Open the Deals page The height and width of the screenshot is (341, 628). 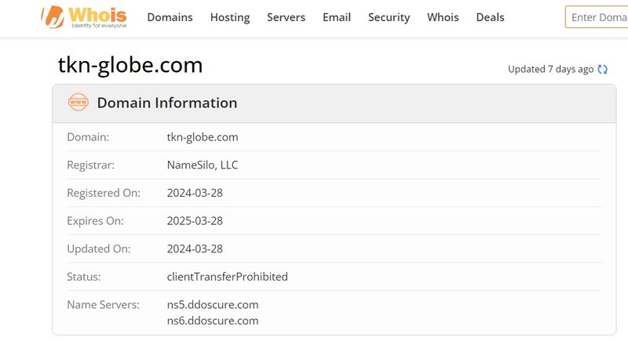tap(490, 17)
